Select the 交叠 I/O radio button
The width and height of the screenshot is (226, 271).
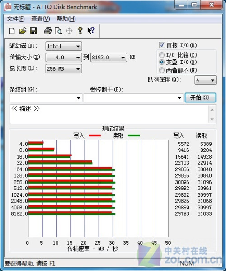pos(161,62)
